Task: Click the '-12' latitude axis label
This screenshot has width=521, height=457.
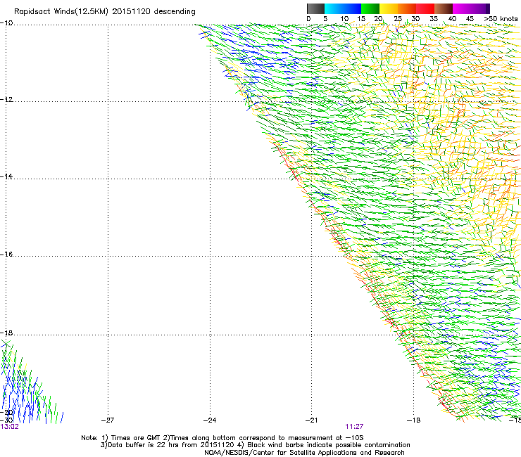Action: tap(6, 100)
